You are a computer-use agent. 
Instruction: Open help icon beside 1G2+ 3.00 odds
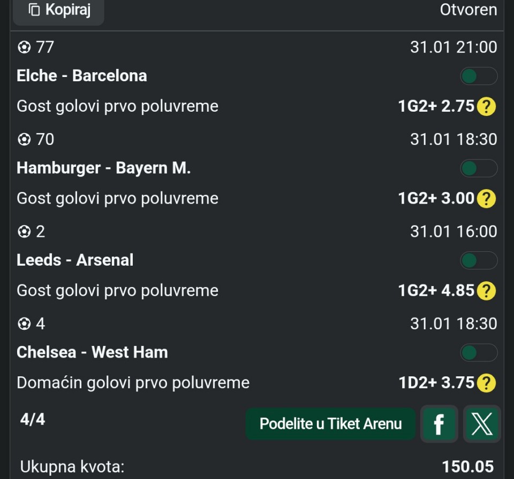(x=486, y=199)
